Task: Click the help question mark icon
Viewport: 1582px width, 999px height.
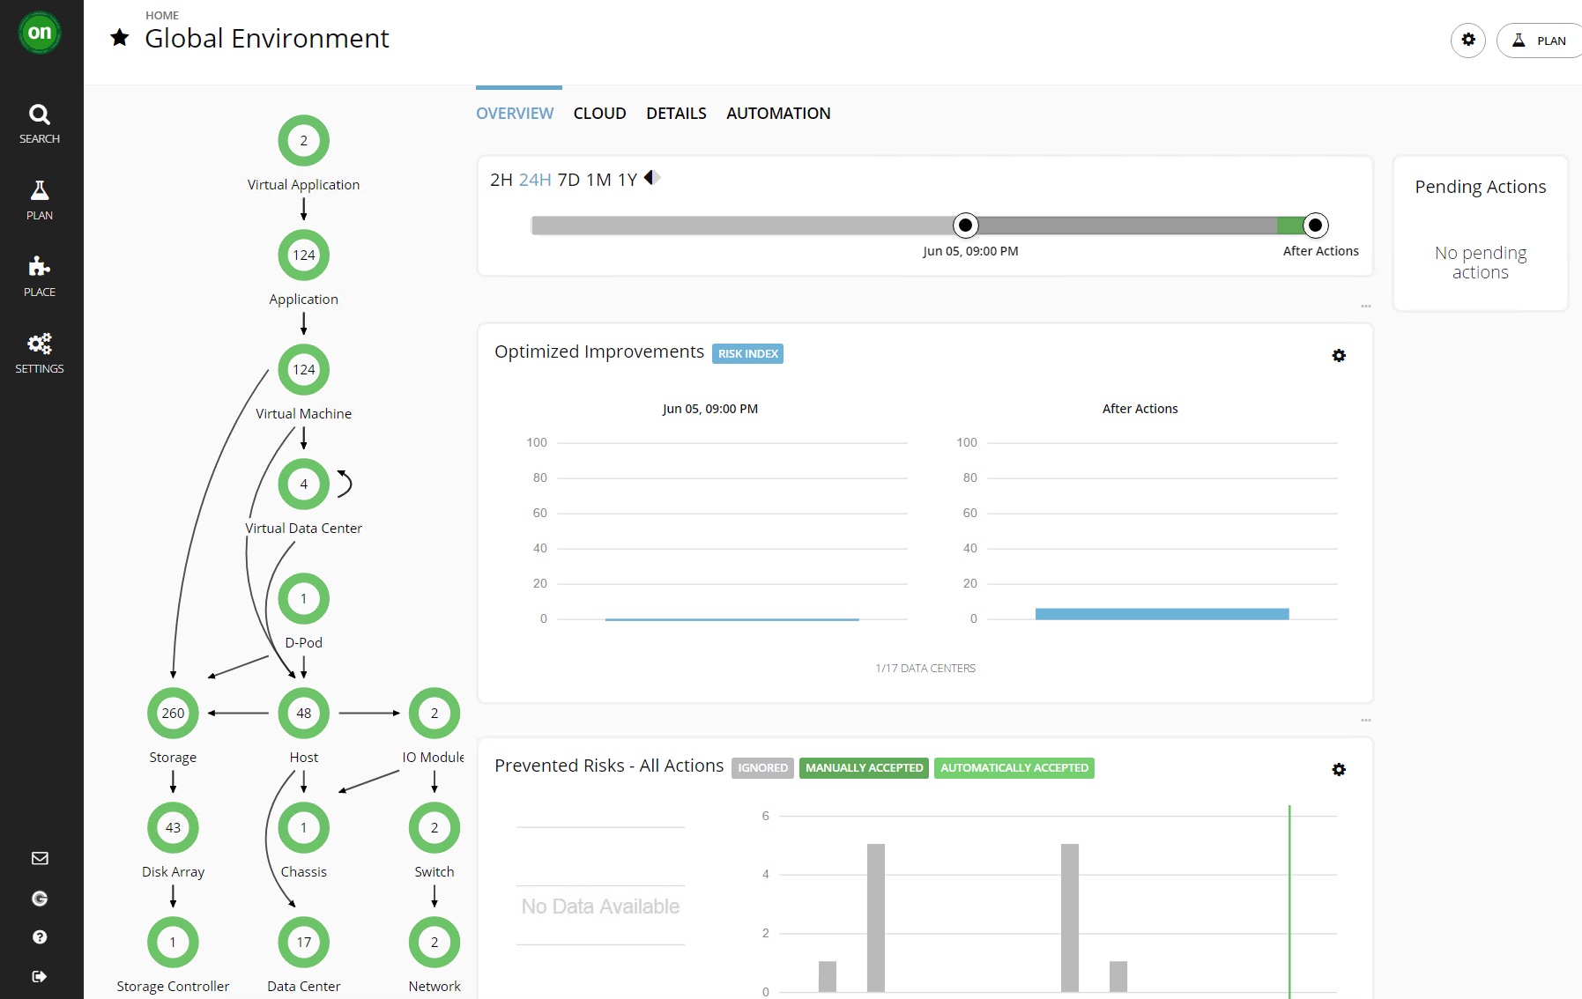Action: coord(40,937)
